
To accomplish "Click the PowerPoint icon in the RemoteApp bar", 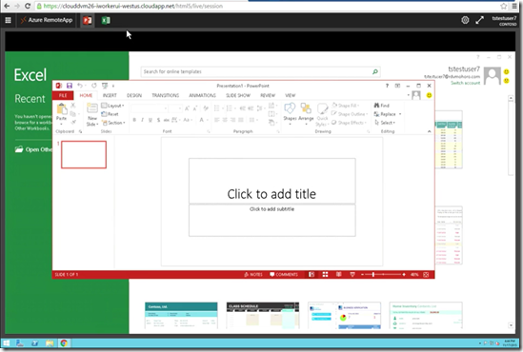I will 88,20.
